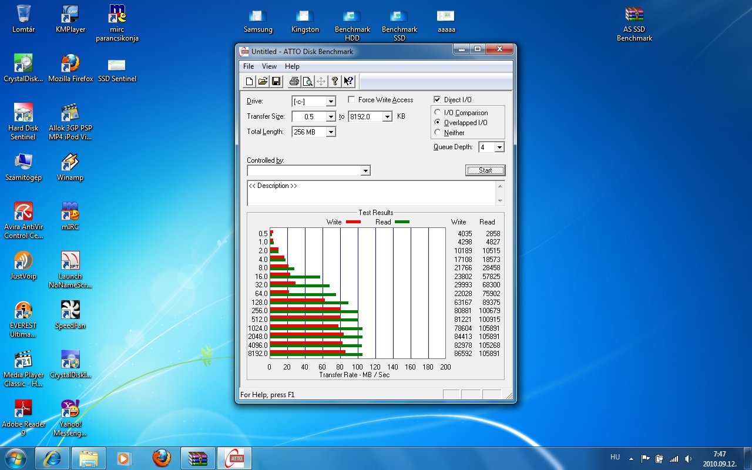Screen dimensions: 752x470
Task: Click the New document toolbar icon
Action: point(250,82)
